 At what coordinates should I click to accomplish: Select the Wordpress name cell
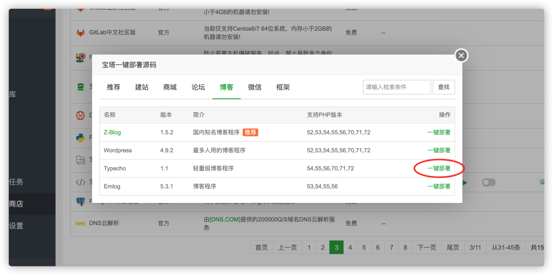click(118, 150)
